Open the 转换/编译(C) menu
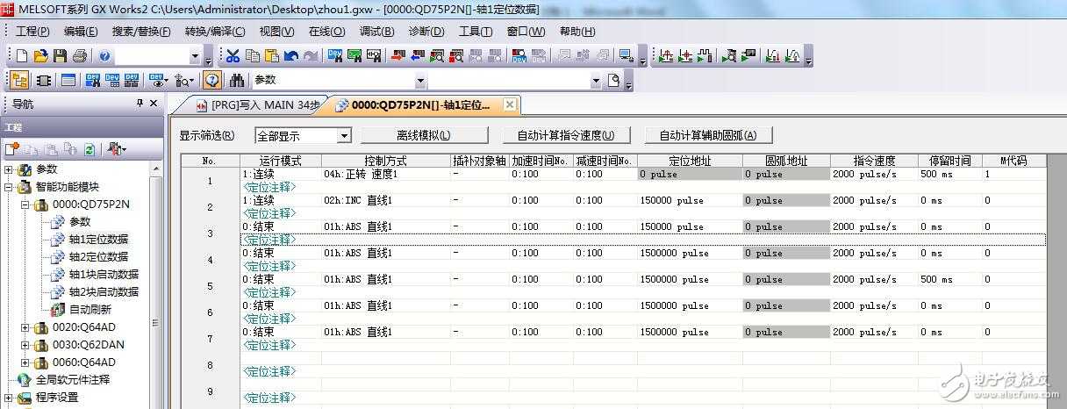The image size is (1067, 409). (x=215, y=32)
